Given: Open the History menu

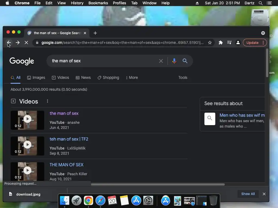Looking at the screenshot, I should coord(77,3).
